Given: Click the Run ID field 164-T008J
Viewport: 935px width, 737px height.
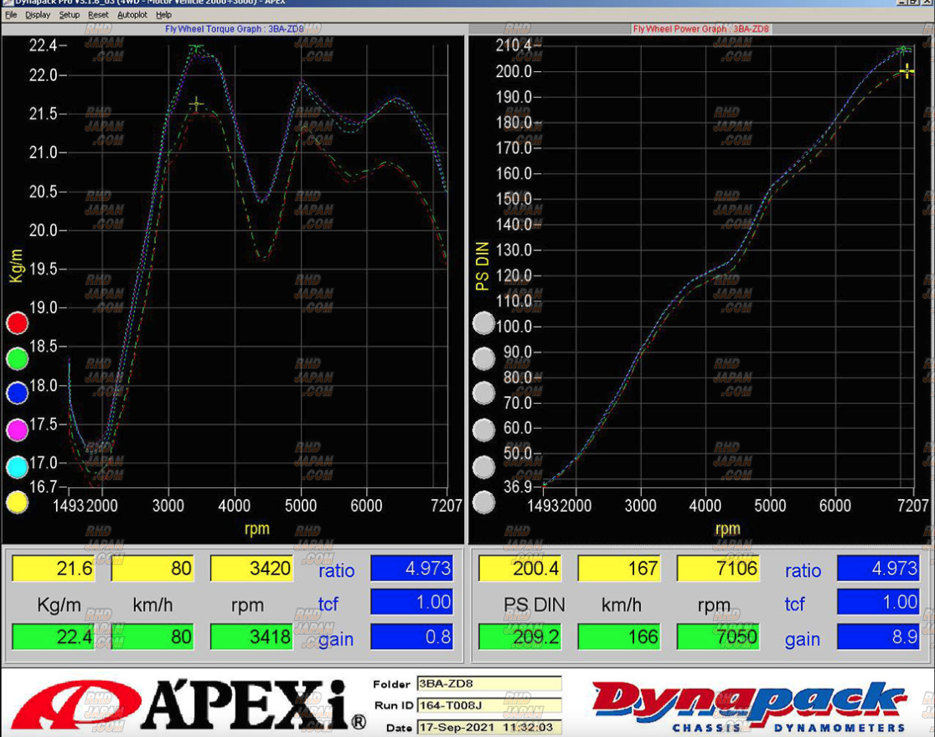Looking at the screenshot, I should click(489, 705).
